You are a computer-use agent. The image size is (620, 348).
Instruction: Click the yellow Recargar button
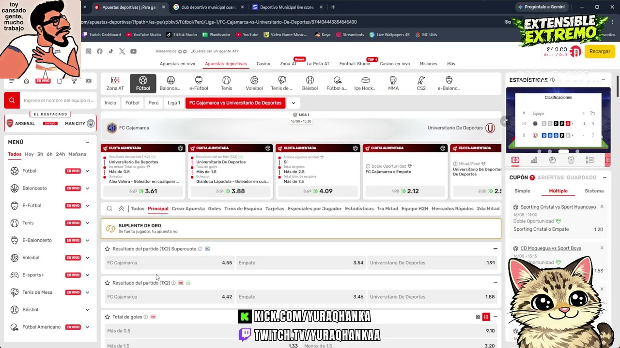click(600, 52)
